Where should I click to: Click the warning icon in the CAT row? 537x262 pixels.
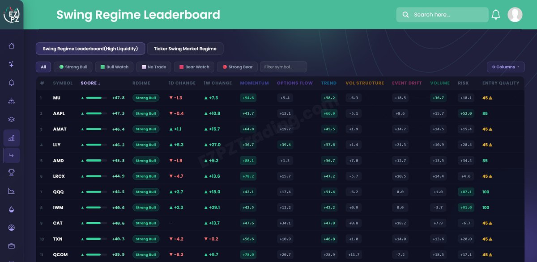point(490,223)
